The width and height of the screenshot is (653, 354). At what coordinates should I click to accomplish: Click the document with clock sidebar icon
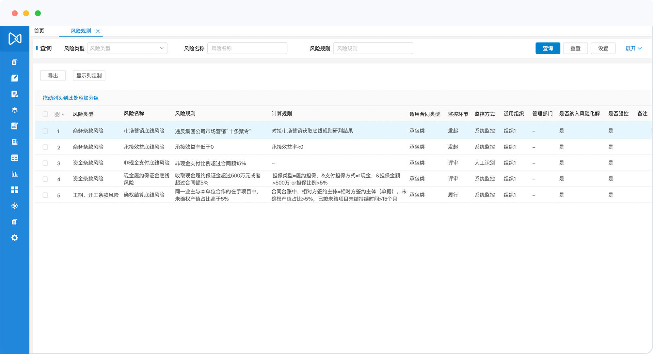[x=14, y=94]
